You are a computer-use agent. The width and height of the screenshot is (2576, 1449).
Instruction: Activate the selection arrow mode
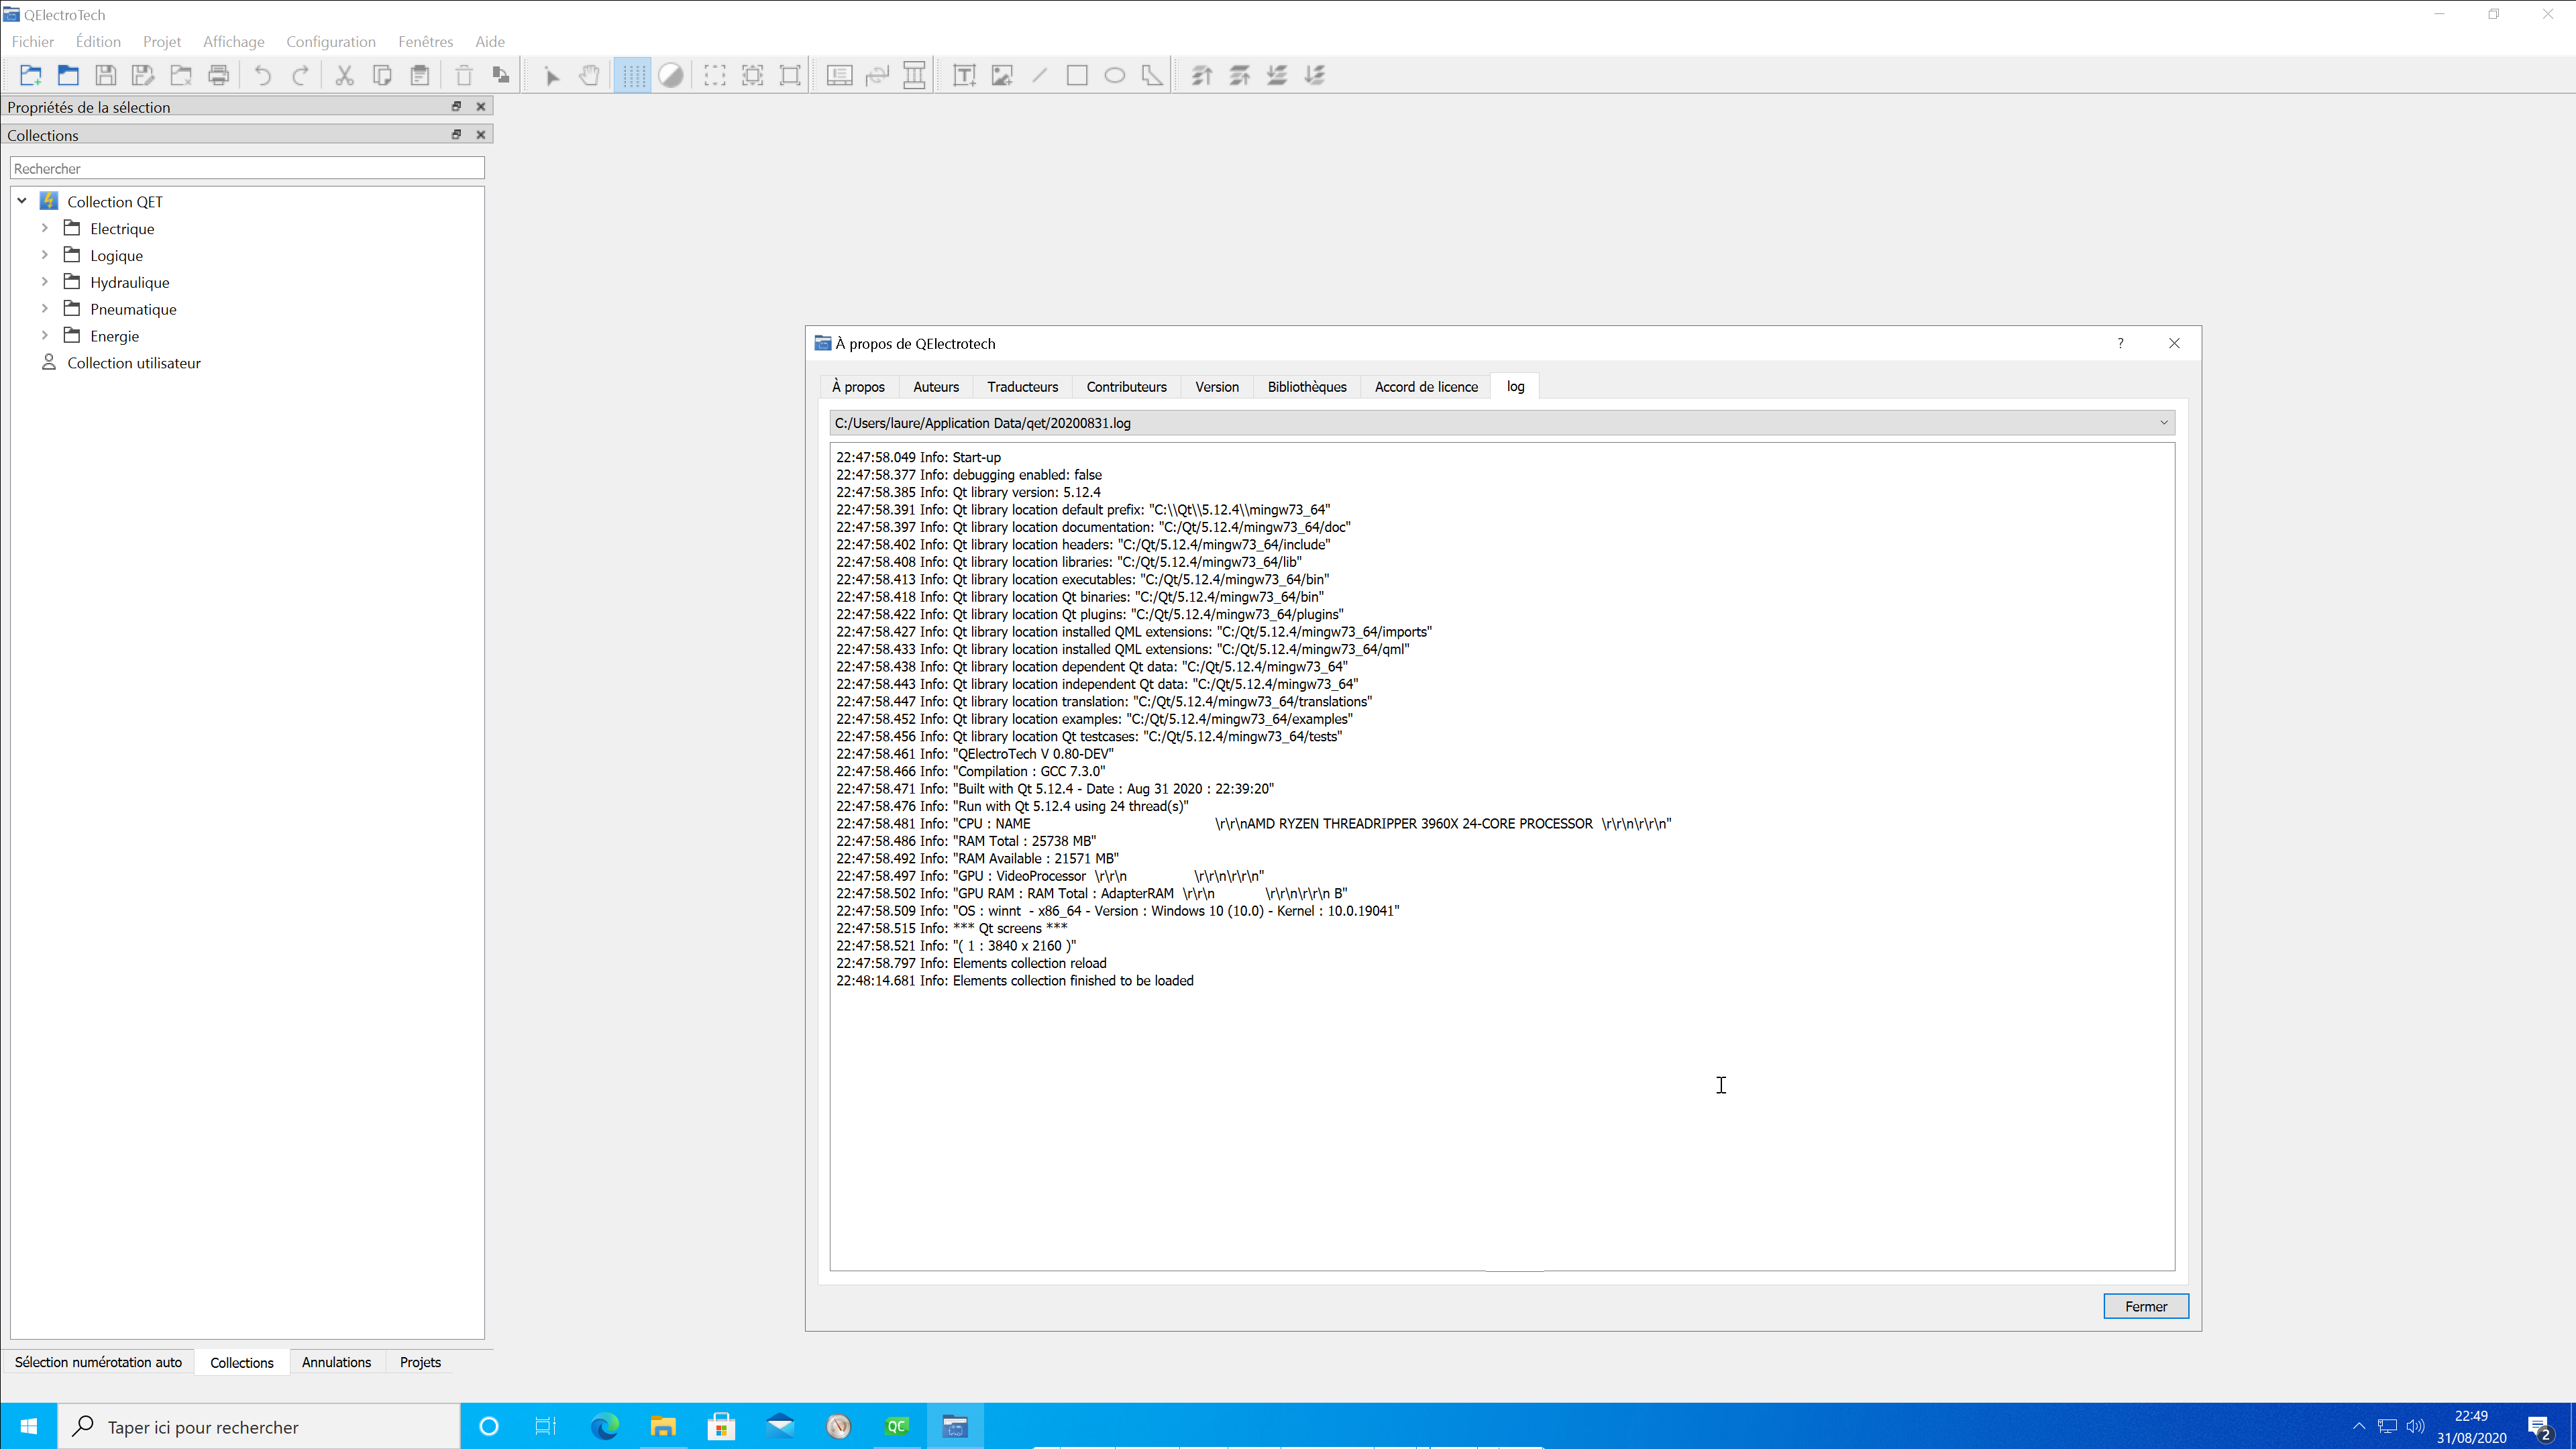(552, 75)
